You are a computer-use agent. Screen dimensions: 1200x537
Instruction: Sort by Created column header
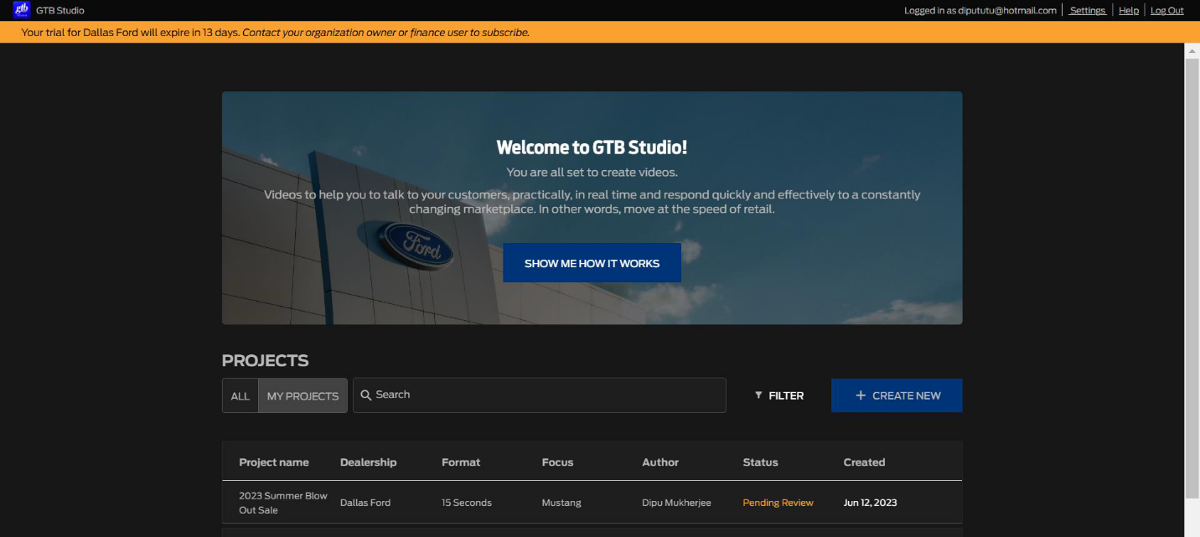tap(864, 462)
